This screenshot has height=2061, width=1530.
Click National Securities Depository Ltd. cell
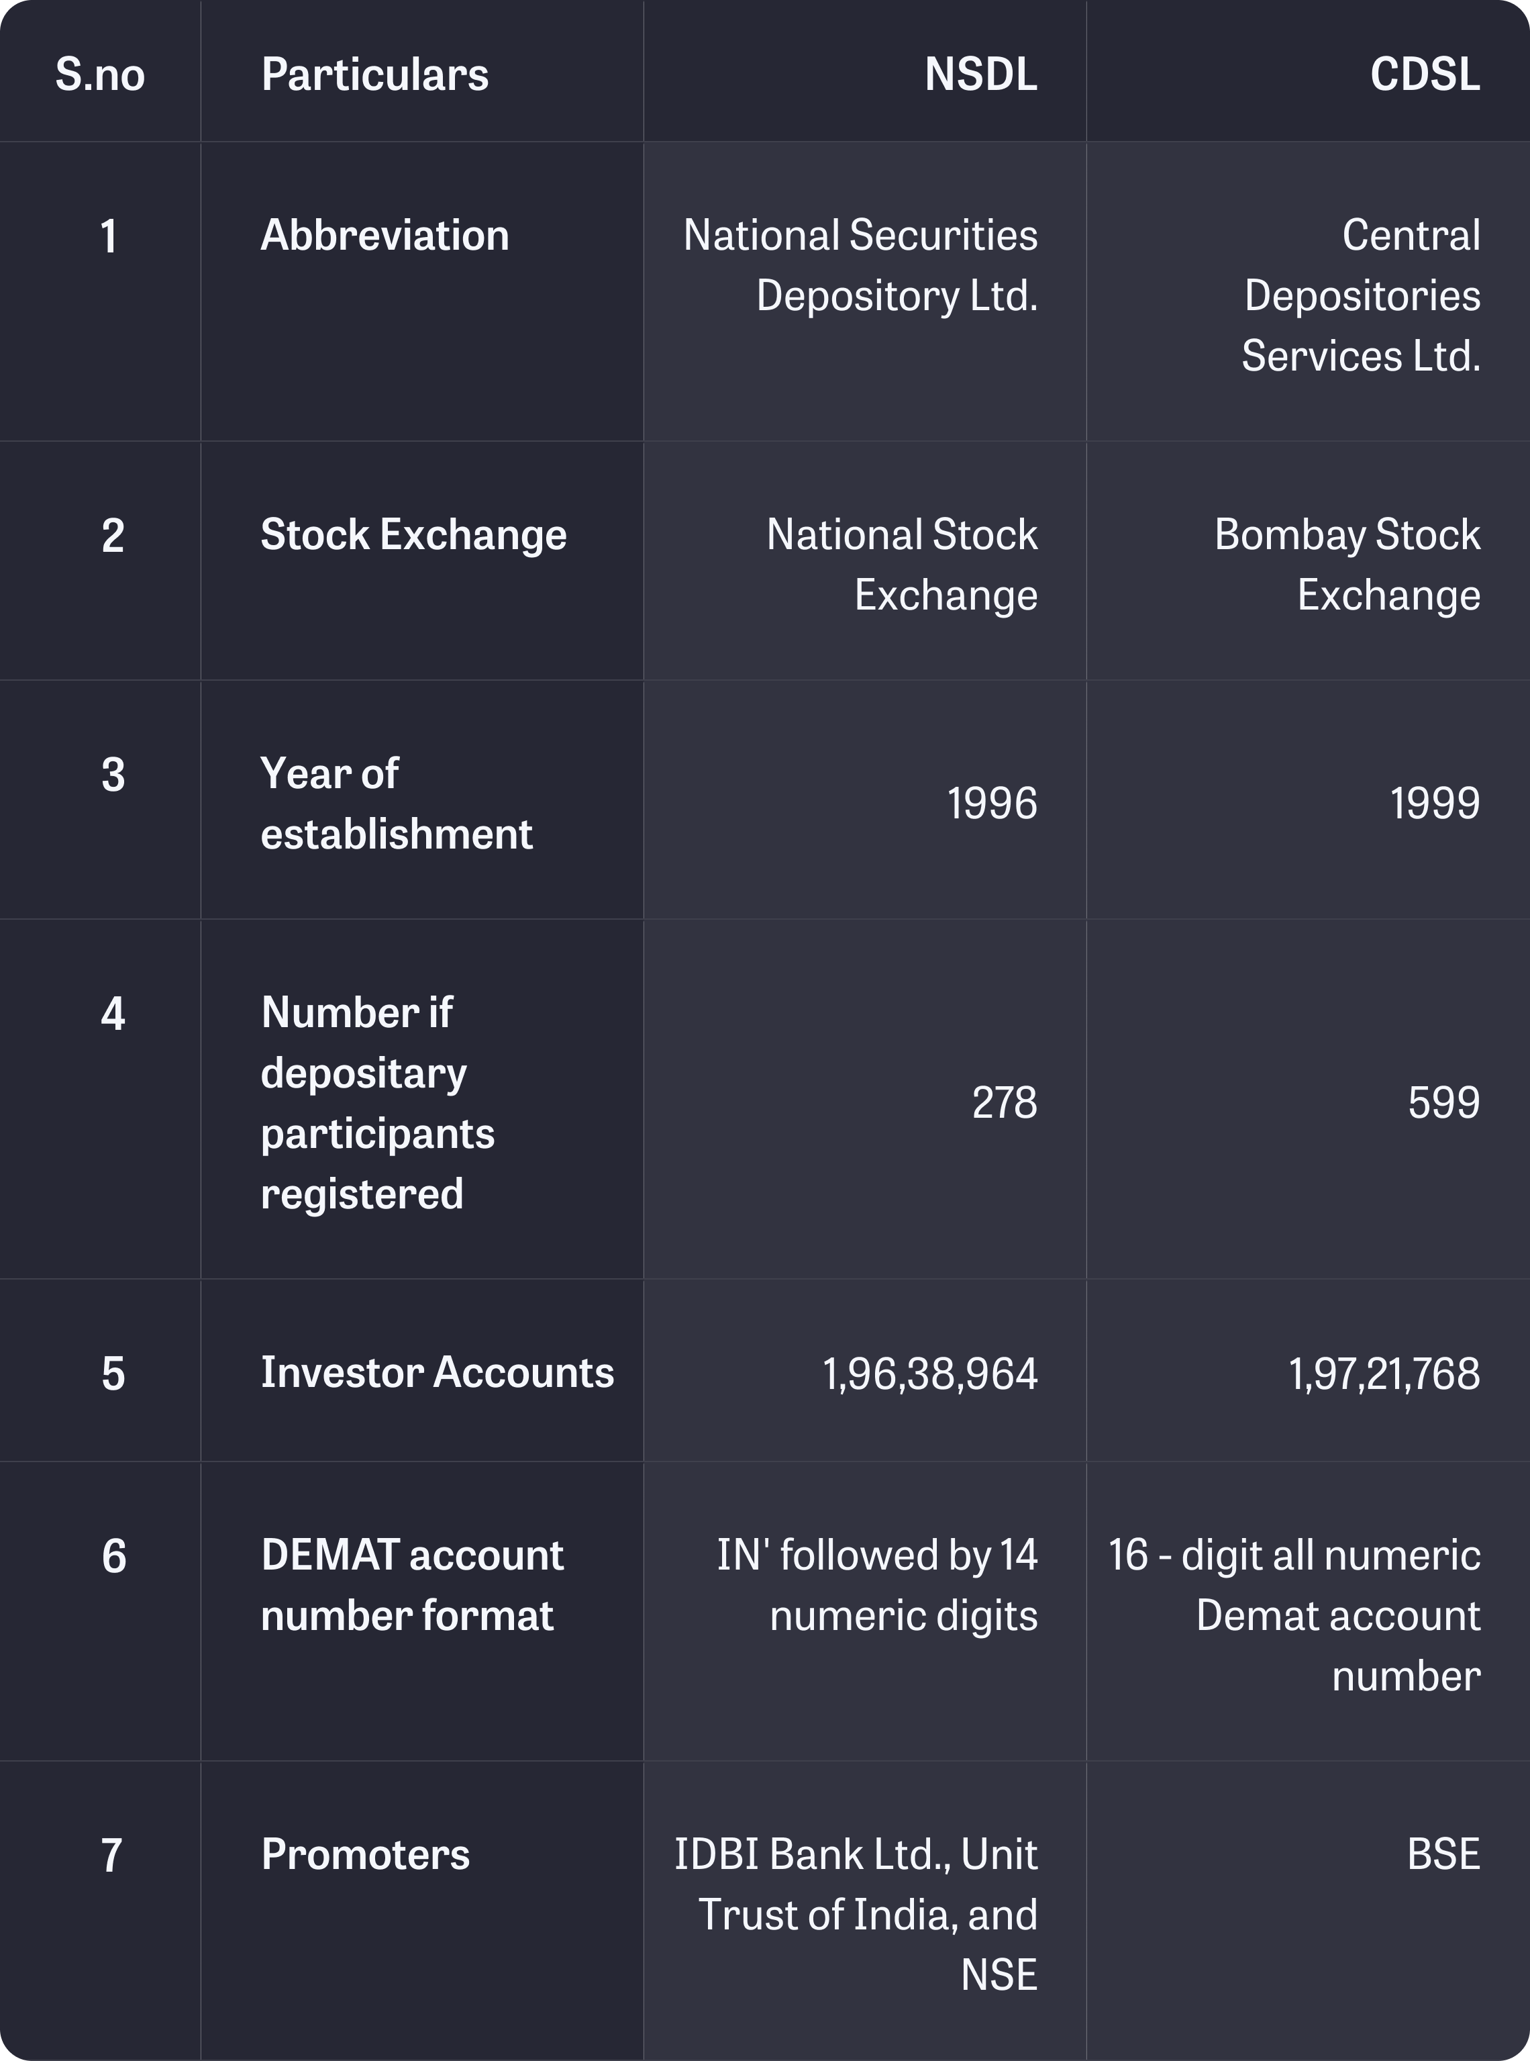(862, 265)
